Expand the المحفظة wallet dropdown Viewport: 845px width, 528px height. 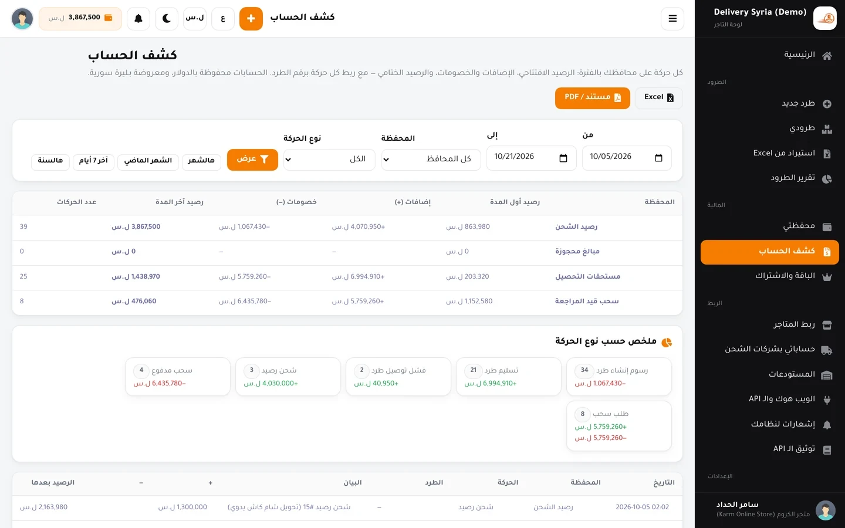pos(431,159)
